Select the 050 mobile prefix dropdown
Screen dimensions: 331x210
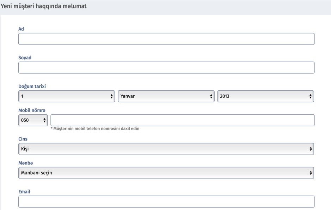(33, 120)
